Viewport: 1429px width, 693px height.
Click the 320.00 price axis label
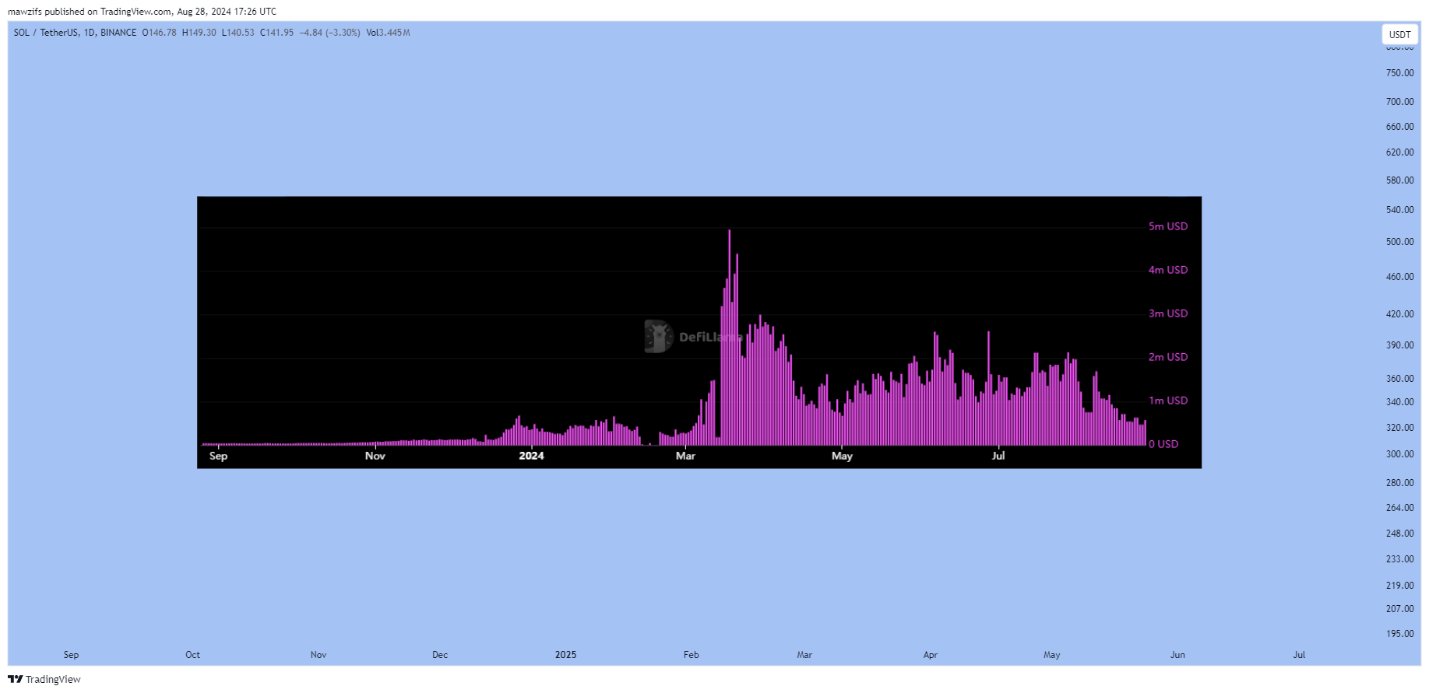pyautogui.click(x=1399, y=428)
